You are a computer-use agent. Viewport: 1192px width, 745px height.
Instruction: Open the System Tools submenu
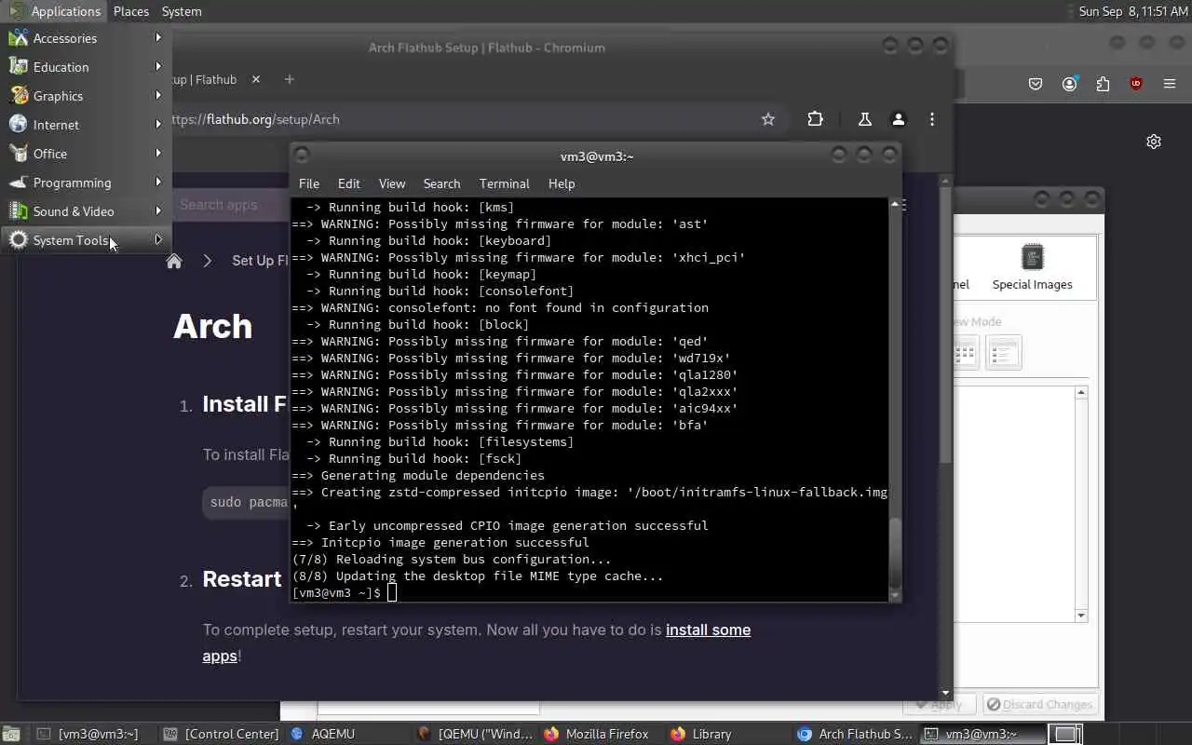tap(85, 240)
